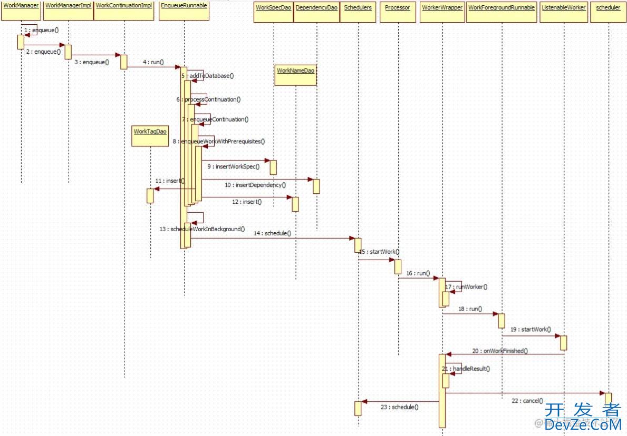Select the '22 : cancel()' label
This screenshot has width=627, height=436.
point(527,401)
